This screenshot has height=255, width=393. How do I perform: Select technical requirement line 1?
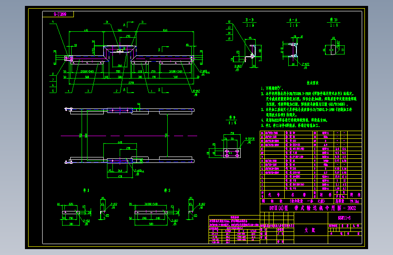click(272, 88)
